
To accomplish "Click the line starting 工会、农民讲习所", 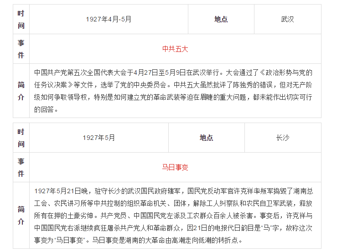I will point(173,203).
